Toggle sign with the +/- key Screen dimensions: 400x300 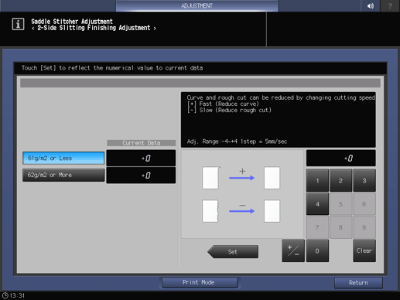click(293, 251)
